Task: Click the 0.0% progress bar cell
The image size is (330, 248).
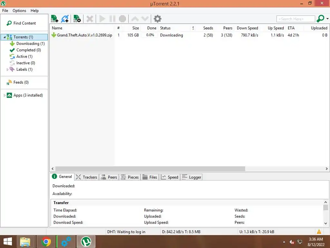Action: (150, 35)
